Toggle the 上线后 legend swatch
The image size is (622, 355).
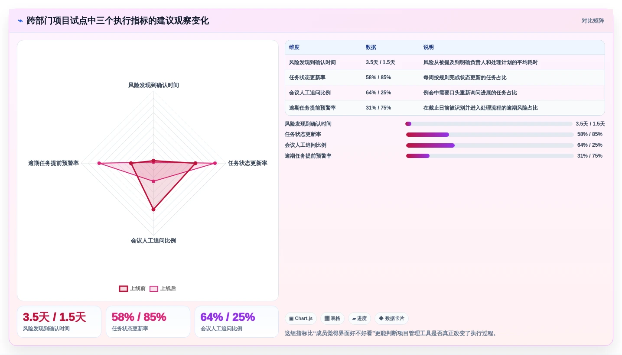(154, 288)
